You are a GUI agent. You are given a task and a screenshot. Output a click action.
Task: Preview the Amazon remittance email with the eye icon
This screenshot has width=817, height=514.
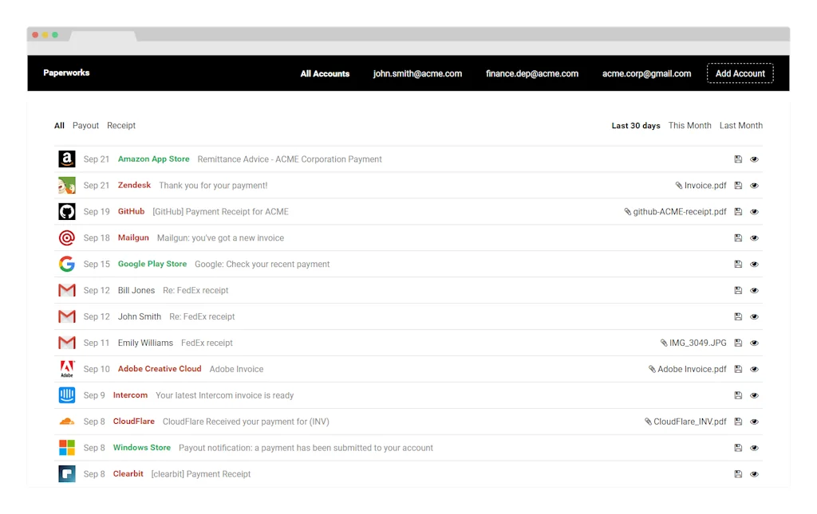click(754, 159)
